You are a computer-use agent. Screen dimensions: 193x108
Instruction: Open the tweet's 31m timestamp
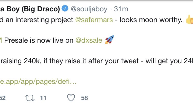tap(121, 9)
